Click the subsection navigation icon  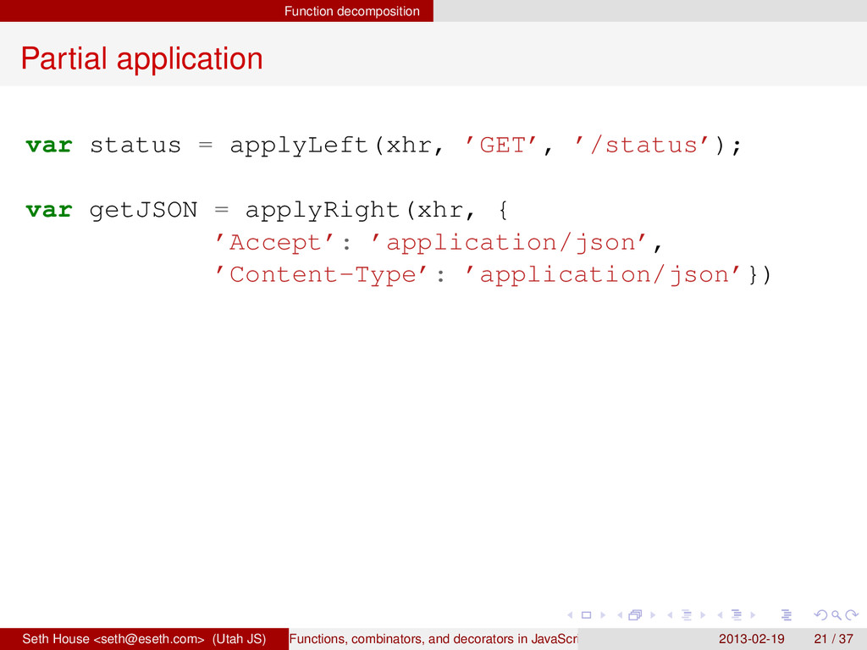pos(687,614)
